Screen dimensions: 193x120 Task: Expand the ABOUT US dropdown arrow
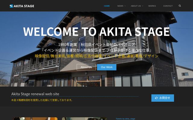(x=143, y=6)
